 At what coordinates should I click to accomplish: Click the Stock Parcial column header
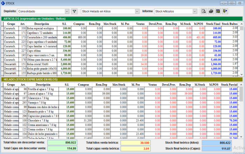pos(229,84)
